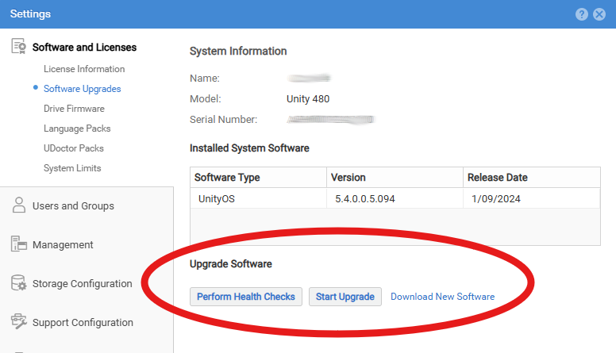Open Support Configuration section
This screenshot has width=616, height=353.
(x=83, y=322)
